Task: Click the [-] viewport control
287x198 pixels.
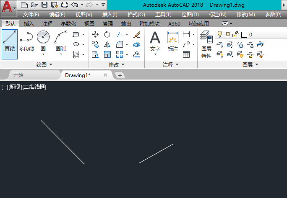Action: point(5,87)
